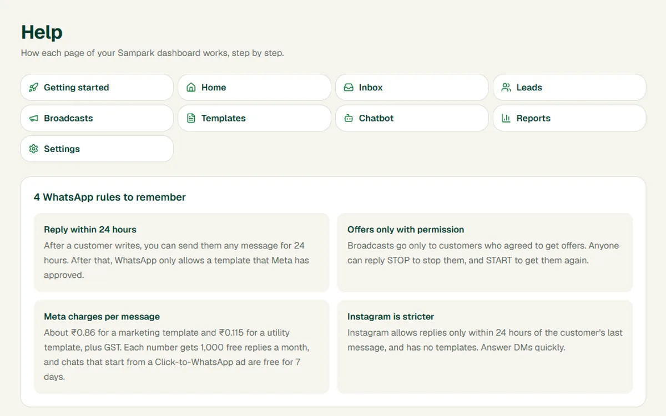Click the subtitle about Sampark dashboard pages
The width and height of the screenshot is (666, 416).
[152, 53]
